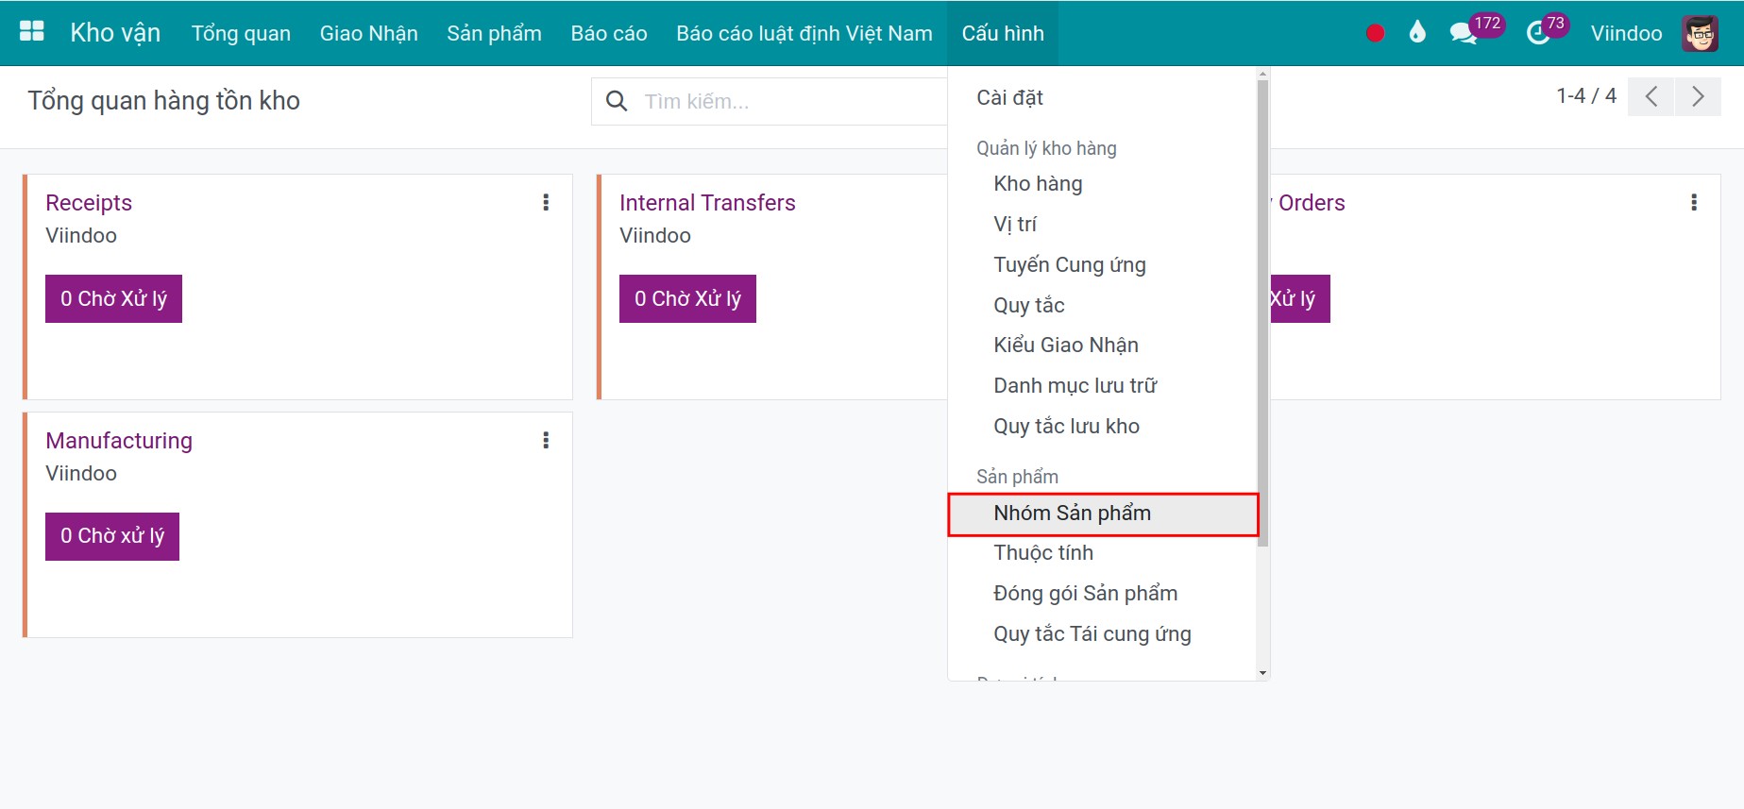Click the search magnifier icon

point(617,99)
